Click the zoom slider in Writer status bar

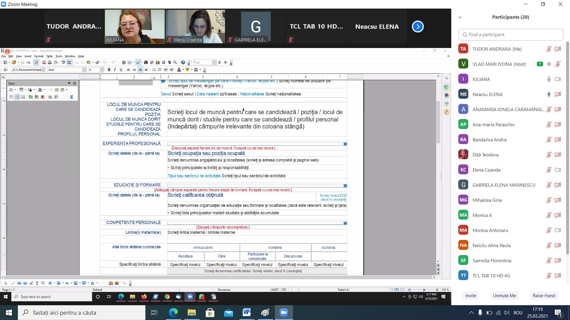point(424,289)
